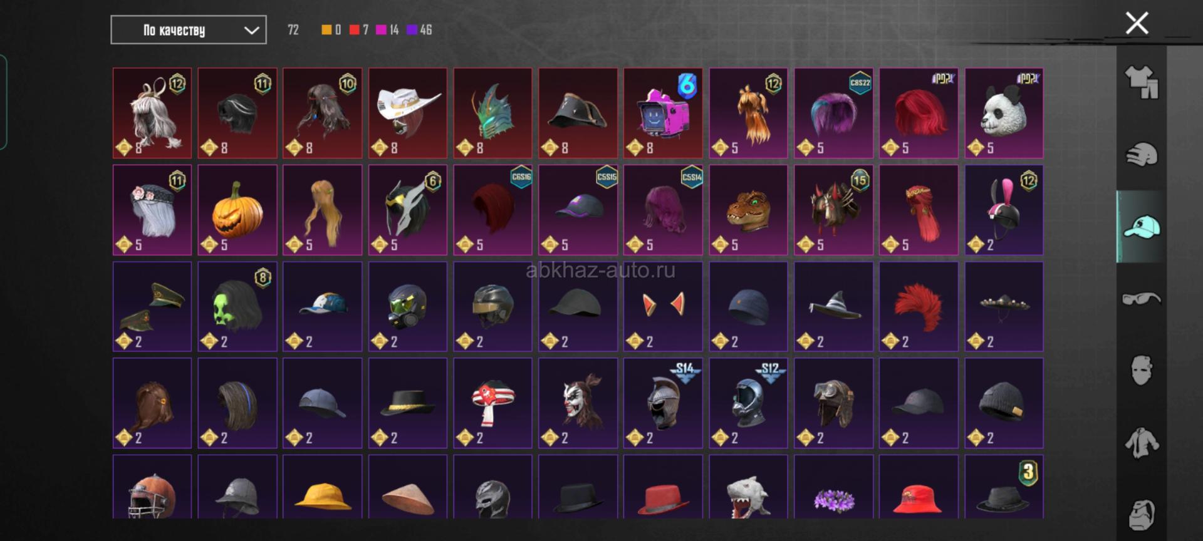Filter by red rarity showing 7 items
This screenshot has width=1203, height=541.
[359, 29]
